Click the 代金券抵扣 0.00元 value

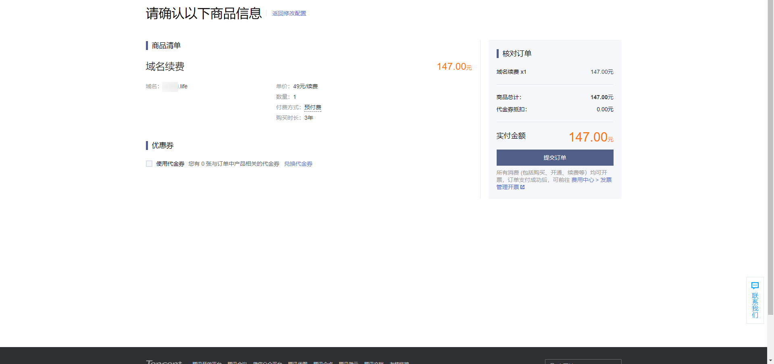(605, 109)
